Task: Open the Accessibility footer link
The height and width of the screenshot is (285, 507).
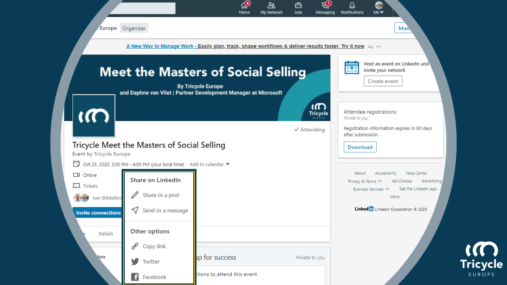Action: pos(386,173)
